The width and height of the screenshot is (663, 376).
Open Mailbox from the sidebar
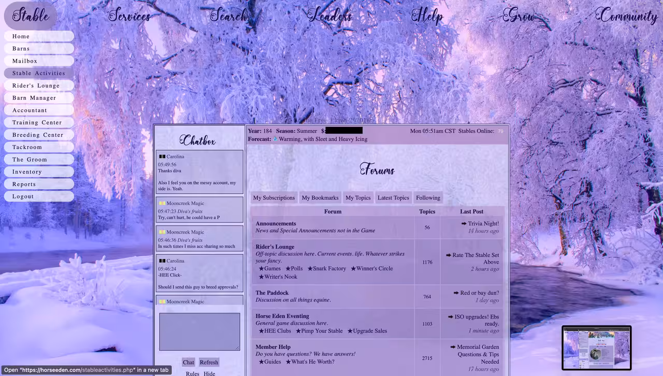(39, 61)
